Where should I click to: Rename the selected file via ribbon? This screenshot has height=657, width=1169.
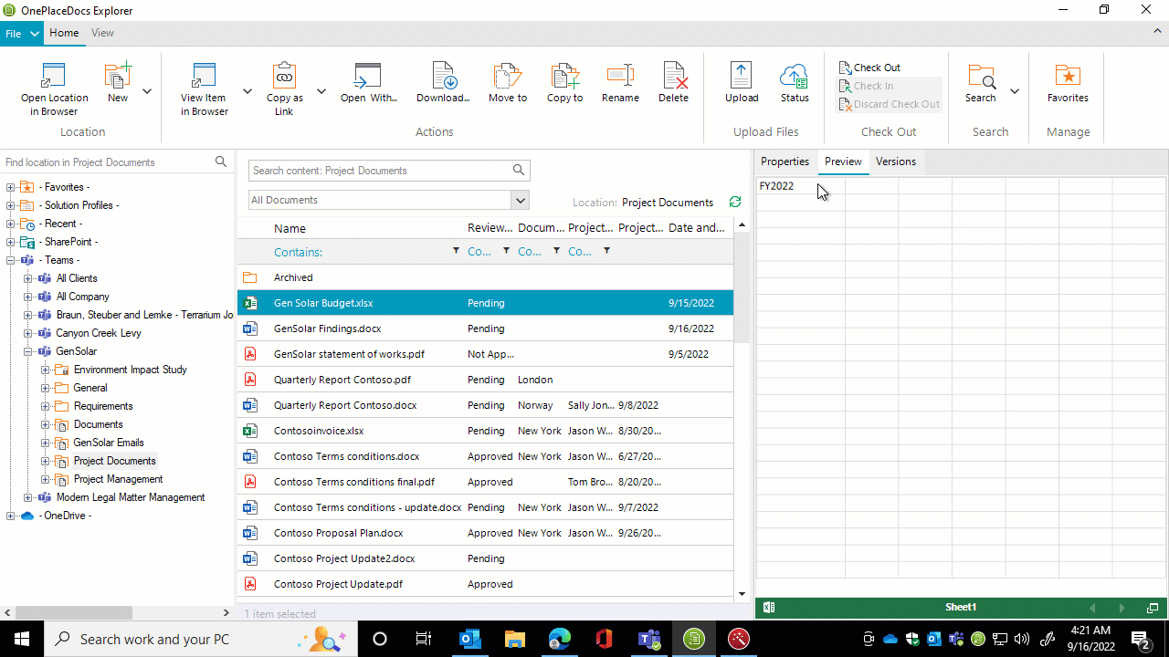(620, 82)
